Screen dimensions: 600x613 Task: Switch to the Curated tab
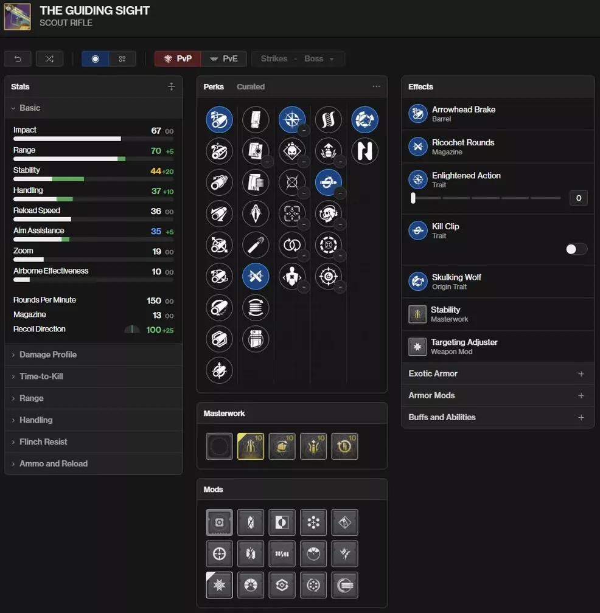[251, 87]
